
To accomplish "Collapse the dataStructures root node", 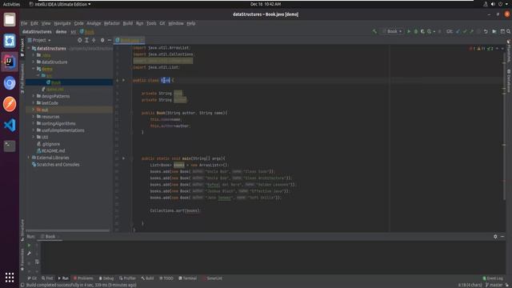I will (x=29, y=48).
